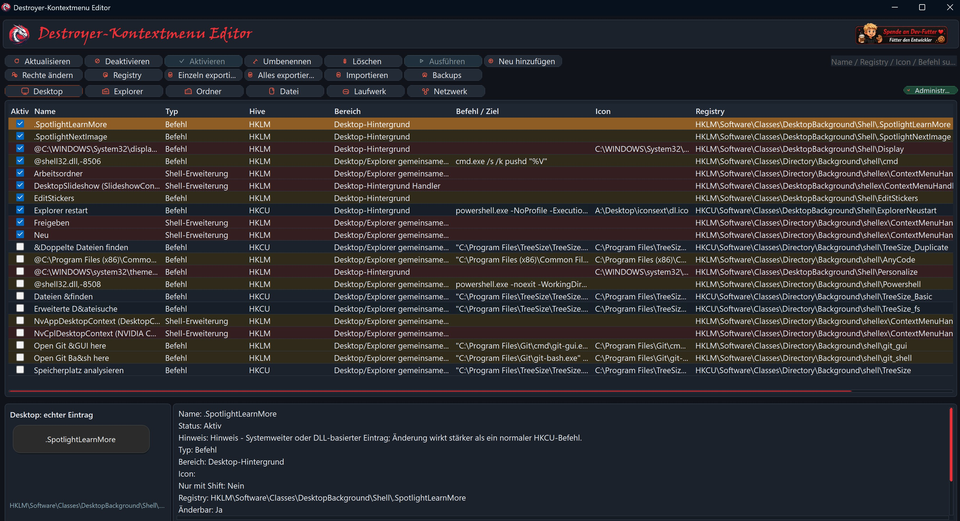Open the Ordner tab
960x521 pixels.
click(x=205, y=91)
